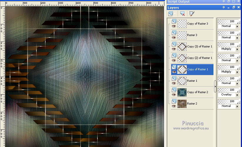Select the Copy (2) of Raster 1 layer
Image resolution: width=242 pixels, height=147 pixels.
[199, 58]
